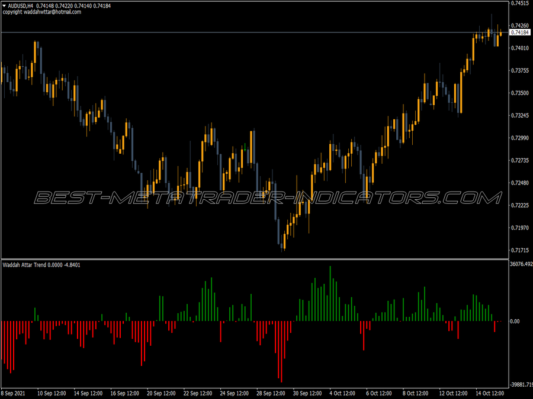
Task: Select the 28 Sep 12:00 time label
Action: click(x=271, y=393)
